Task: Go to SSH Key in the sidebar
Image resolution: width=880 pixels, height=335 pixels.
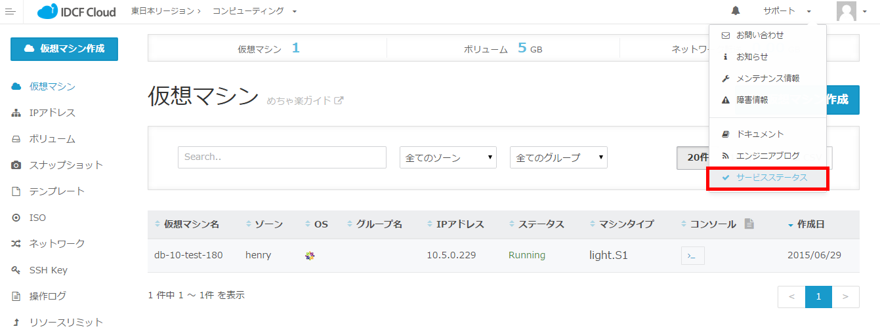Action: click(x=48, y=270)
